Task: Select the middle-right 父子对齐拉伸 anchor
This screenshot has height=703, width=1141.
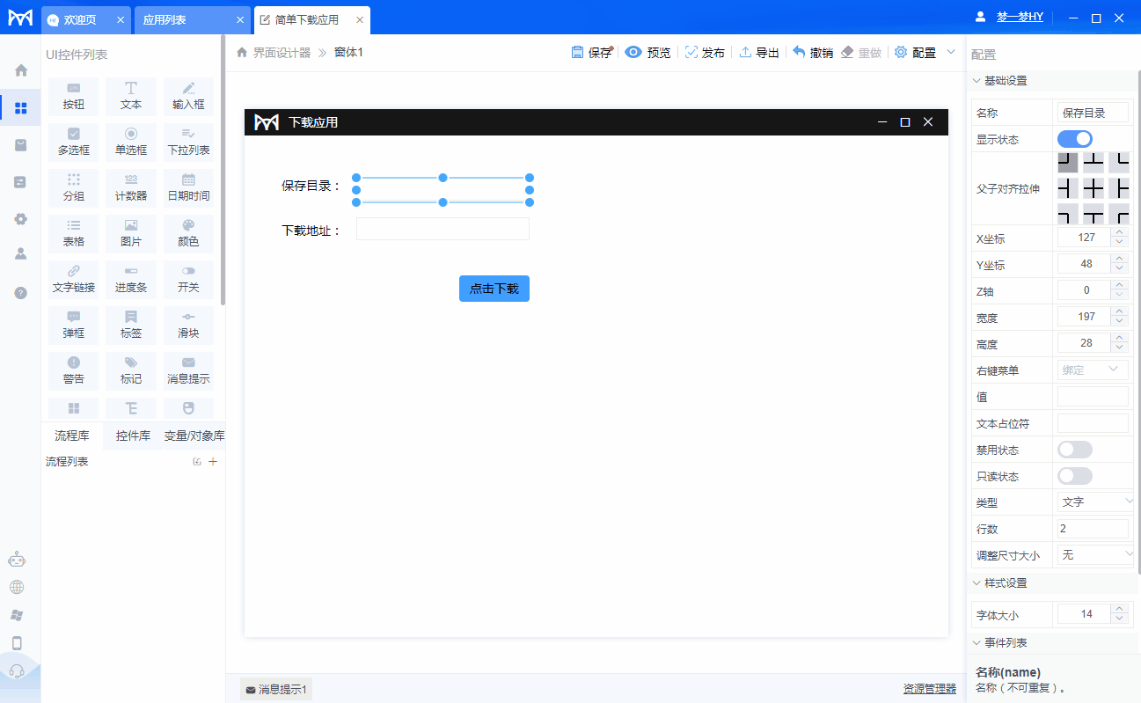Action: coord(1119,188)
